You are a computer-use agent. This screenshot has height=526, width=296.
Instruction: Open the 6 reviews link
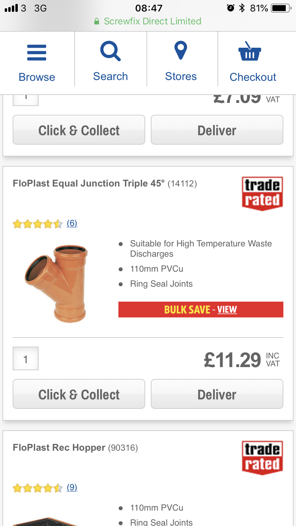(x=72, y=224)
